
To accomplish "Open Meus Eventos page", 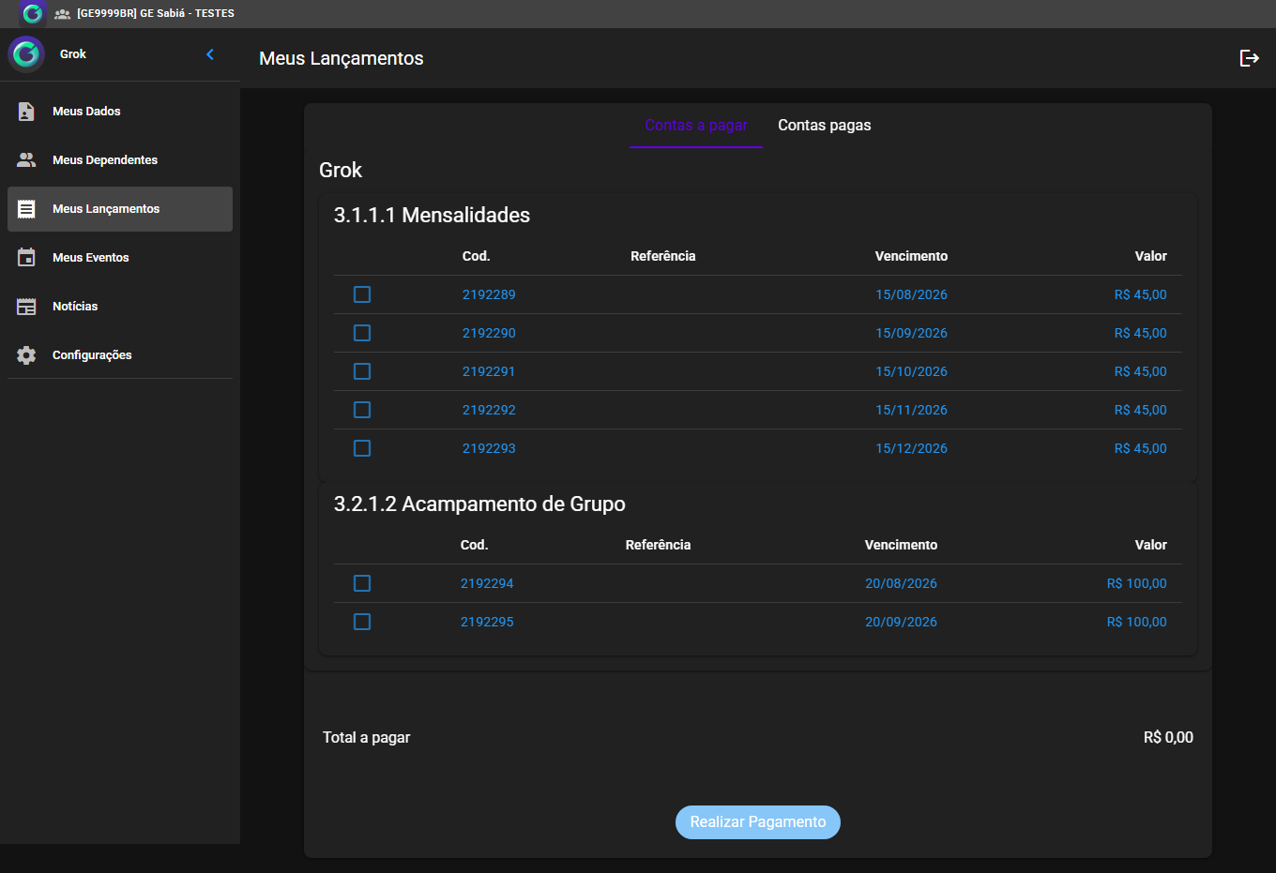I will (x=120, y=258).
